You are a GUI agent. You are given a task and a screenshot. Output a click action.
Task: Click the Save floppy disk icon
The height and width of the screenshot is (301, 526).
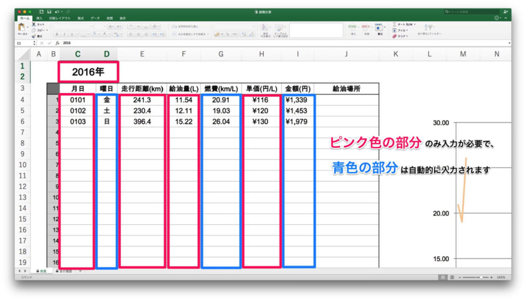(x=49, y=12)
